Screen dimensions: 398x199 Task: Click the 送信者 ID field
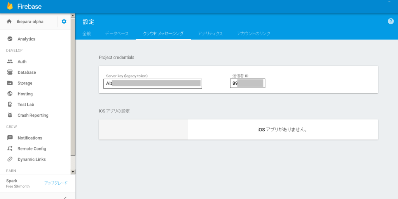248,83
